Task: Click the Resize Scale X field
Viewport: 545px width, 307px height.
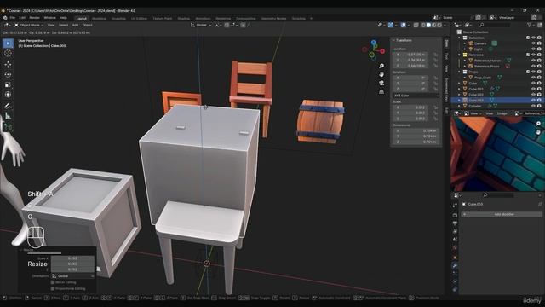Action: pyautogui.click(x=72, y=258)
